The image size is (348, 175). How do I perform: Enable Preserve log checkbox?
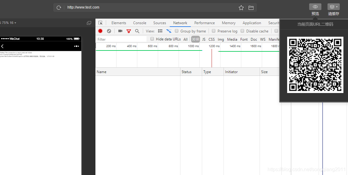(213, 31)
